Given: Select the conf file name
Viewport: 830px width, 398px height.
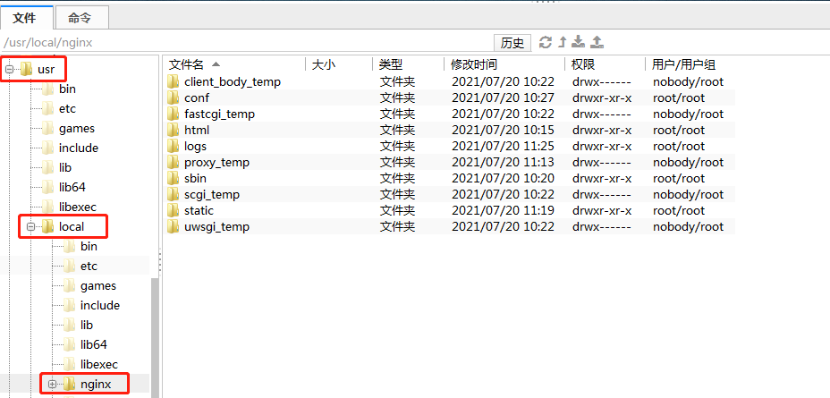Looking at the screenshot, I should pos(197,97).
